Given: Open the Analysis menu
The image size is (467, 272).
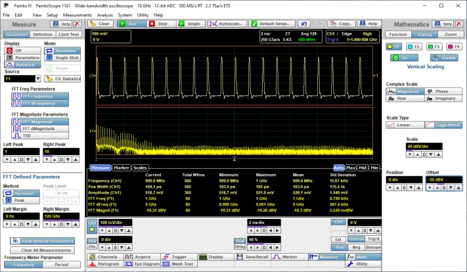Looking at the screenshot, I should coord(104,14).
